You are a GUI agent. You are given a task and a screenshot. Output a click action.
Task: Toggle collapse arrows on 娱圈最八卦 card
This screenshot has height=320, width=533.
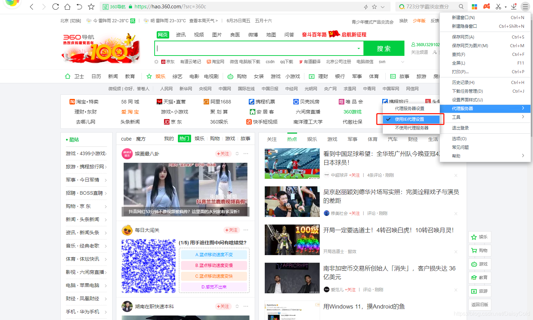[237, 154]
